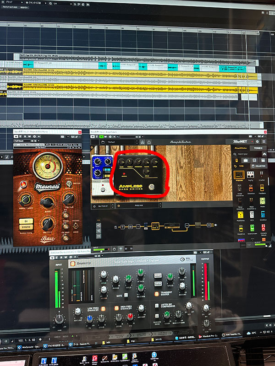Switch to AmpliTube tab in gear browser
The height and width of the screenshot is (366, 275).
[240, 148]
